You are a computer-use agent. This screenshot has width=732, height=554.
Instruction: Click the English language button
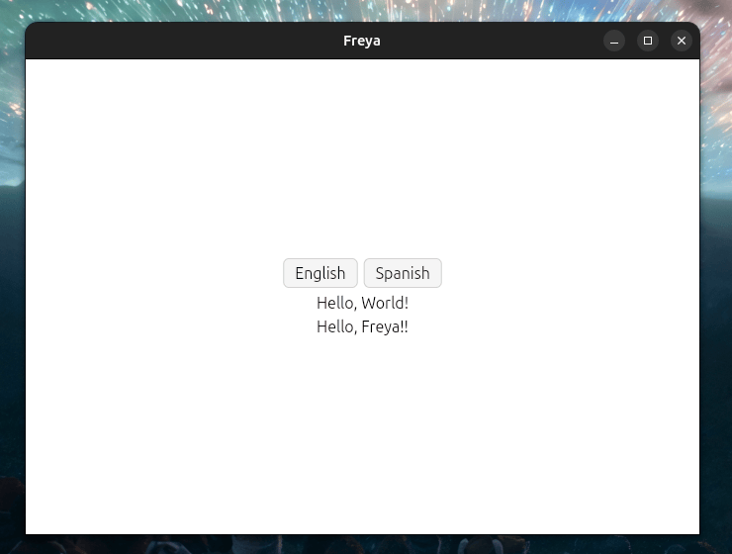(320, 273)
